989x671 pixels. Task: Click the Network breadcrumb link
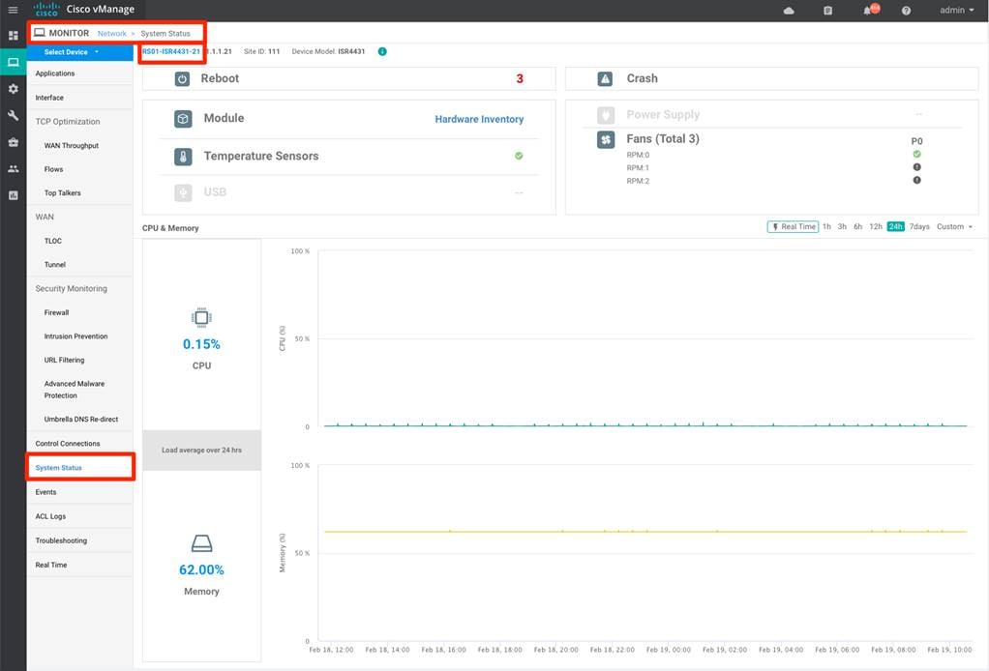click(112, 33)
